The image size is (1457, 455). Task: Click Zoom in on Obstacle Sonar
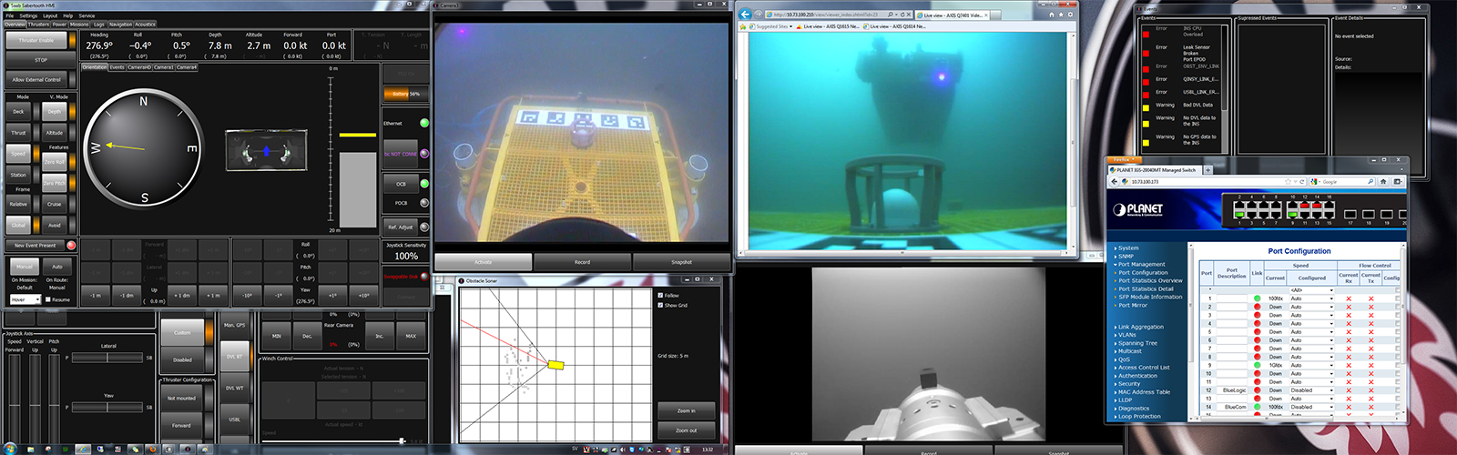687,410
